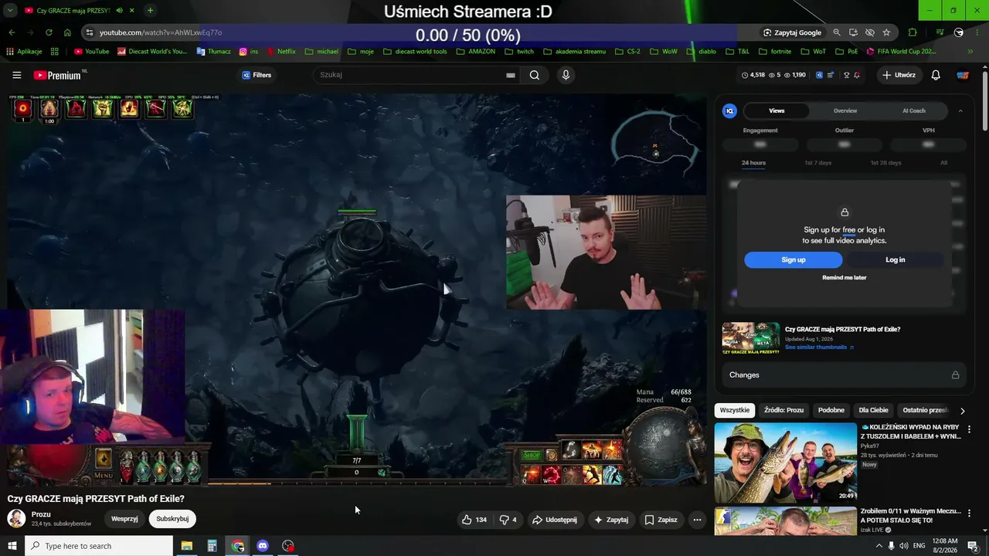Open the Netflix bookmark
Image resolution: width=989 pixels, height=556 pixels.
pyautogui.click(x=281, y=52)
